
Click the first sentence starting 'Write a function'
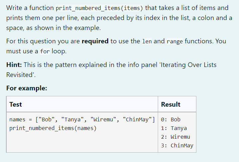coord(119,18)
